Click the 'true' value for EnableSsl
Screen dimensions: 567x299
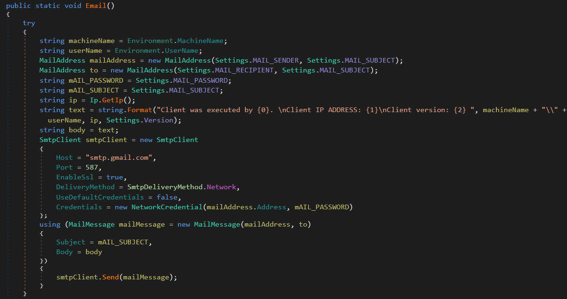click(115, 177)
